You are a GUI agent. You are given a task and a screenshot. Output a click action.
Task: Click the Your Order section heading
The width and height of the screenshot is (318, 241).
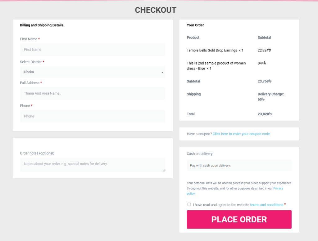pos(195,25)
